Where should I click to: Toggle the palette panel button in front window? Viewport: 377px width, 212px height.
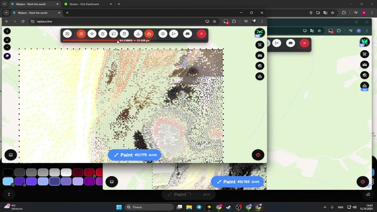pos(11,155)
